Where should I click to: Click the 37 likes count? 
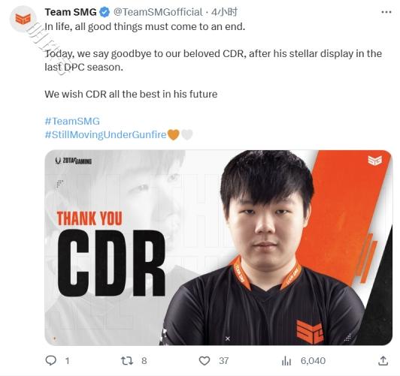223,360
